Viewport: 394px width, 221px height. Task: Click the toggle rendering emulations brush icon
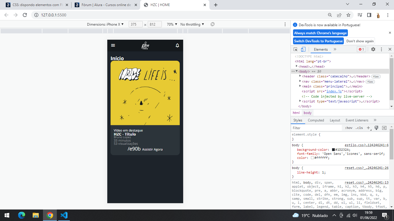coord(376,128)
